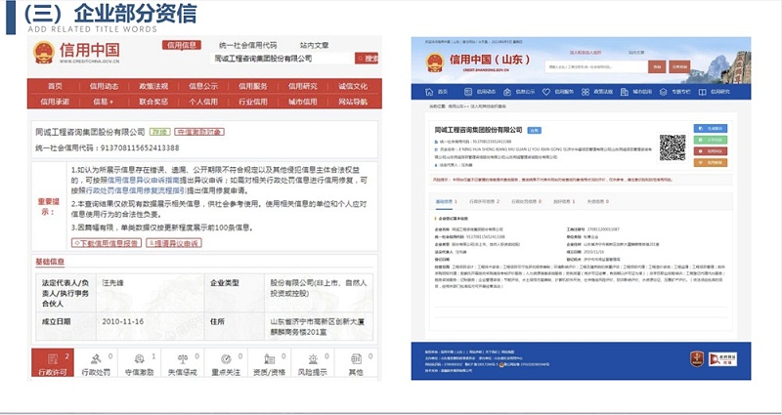This screenshot has width=782, height=415.
Task: Click first red query button beside Shandong search
Action: pyautogui.click(x=657, y=66)
